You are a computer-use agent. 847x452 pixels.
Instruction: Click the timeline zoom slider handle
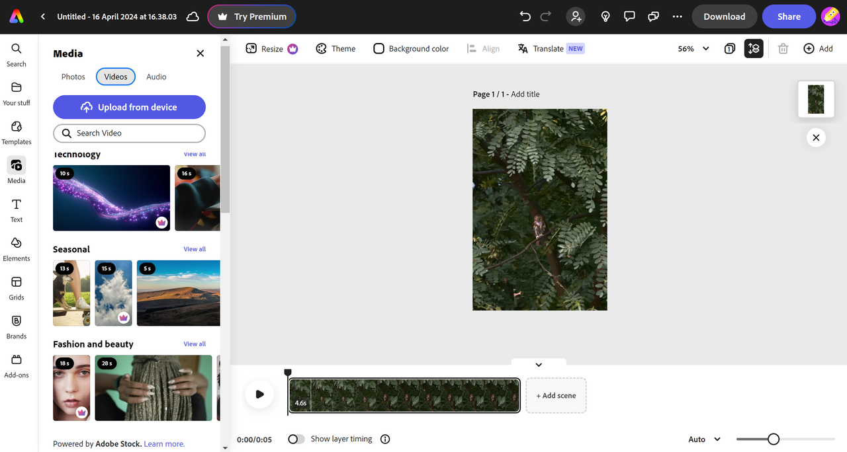774,439
